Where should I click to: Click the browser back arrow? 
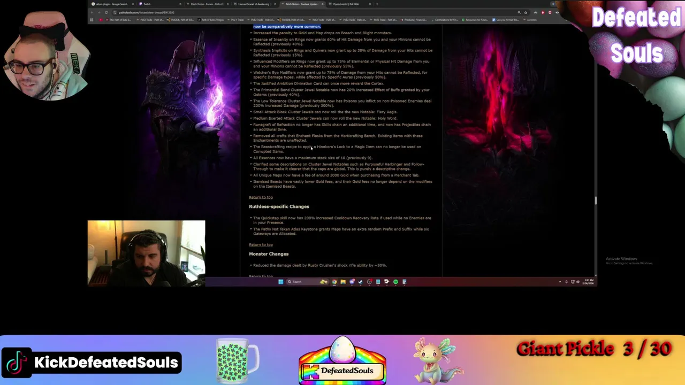tap(92, 12)
